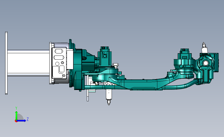Click the blue "Z" axis label
The height and width of the screenshot is (137, 224).
pos(28,119)
